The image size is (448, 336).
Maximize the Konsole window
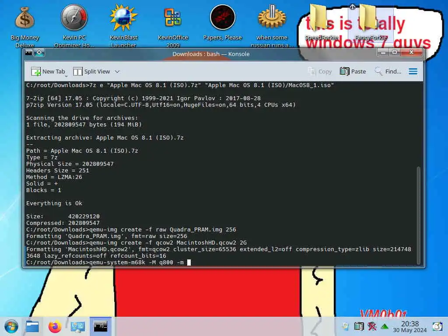395,52
